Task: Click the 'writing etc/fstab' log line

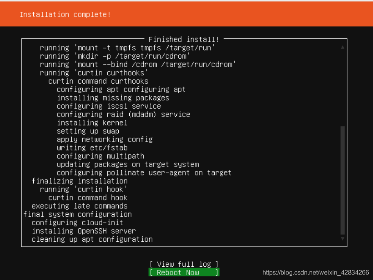Action: tap(92, 148)
